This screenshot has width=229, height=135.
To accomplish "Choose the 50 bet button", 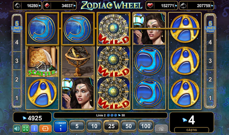I will point(129,126).
